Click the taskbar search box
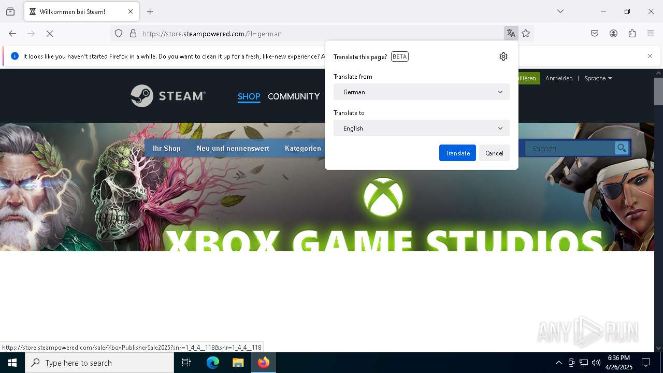This screenshot has height=373, width=663. click(99, 363)
